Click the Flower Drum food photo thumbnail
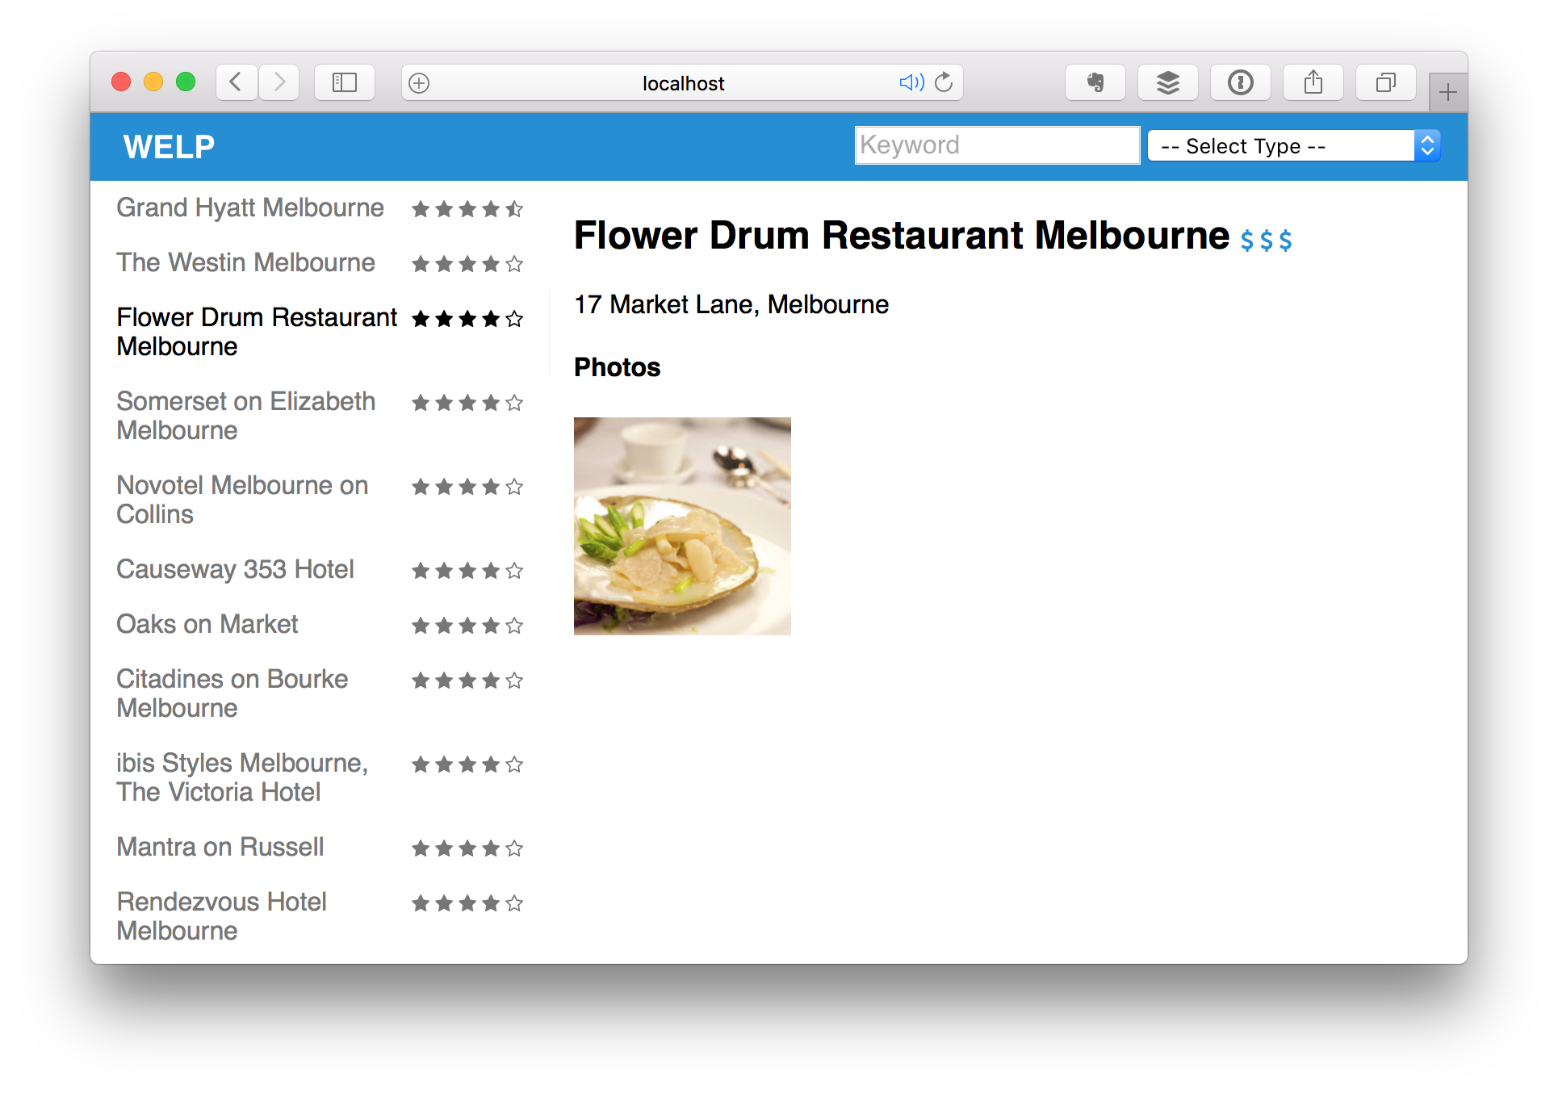Image resolution: width=1558 pixels, height=1093 pixels. pos(682,526)
